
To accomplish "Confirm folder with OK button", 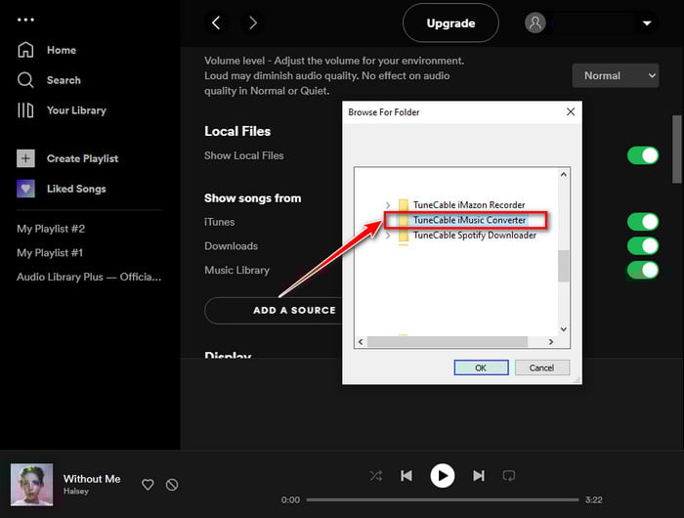I will point(481,367).
